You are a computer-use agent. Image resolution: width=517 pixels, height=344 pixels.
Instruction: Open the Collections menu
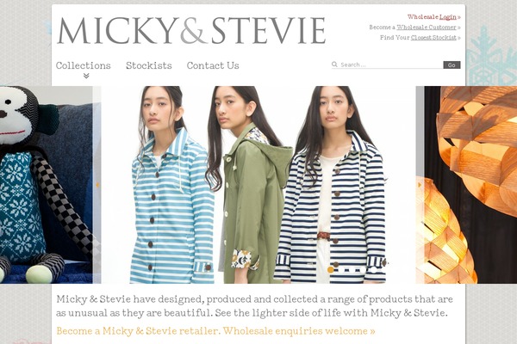pos(83,65)
